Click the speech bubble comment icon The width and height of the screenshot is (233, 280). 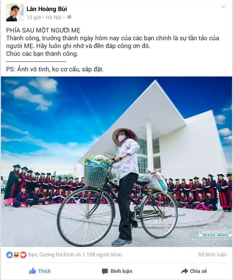[x=105, y=271]
